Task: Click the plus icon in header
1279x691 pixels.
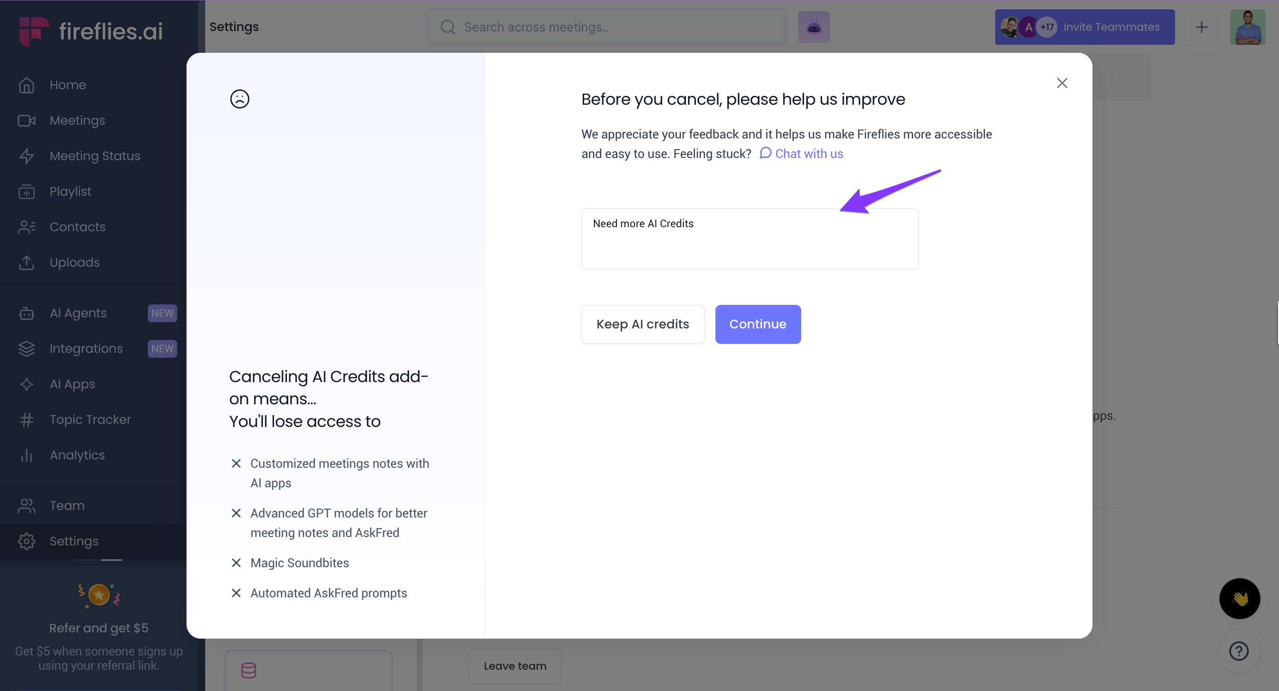Action: pos(1201,27)
